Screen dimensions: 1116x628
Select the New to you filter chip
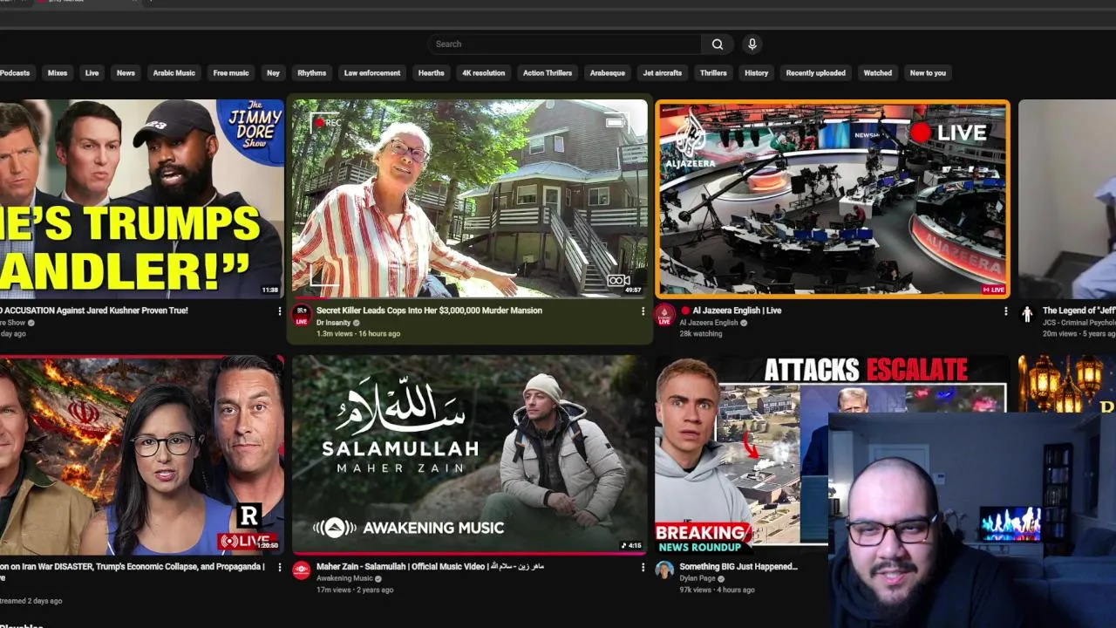(x=928, y=73)
